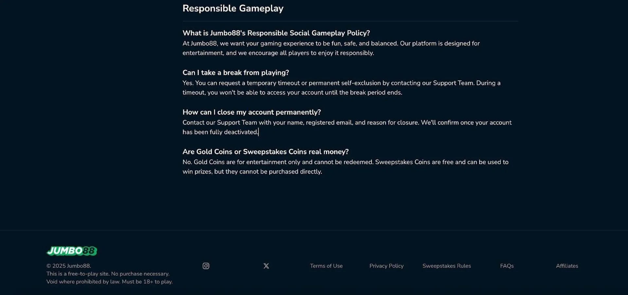Navigate to the FAQs footer link
Image resolution: width=628 pixels, height=295 pixels.
tap(507, 266)
